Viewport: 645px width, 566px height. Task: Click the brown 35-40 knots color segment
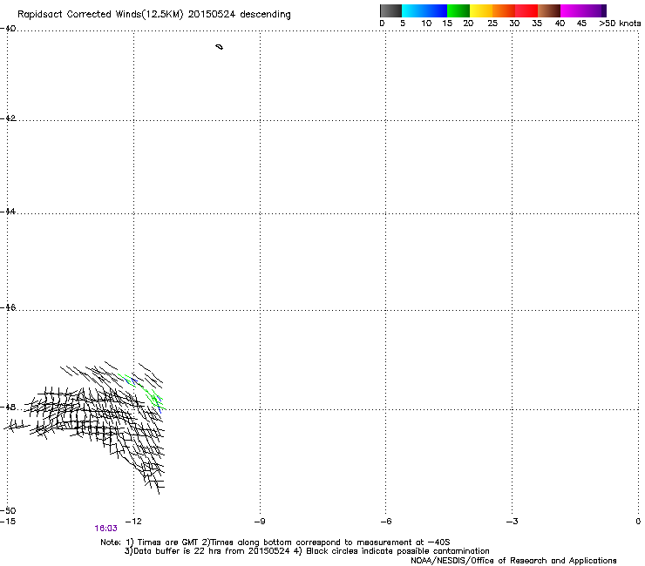click(549, 10)
